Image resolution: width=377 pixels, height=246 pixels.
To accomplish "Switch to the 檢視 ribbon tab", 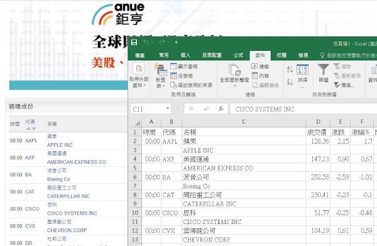I will click(x=303, y=55).
